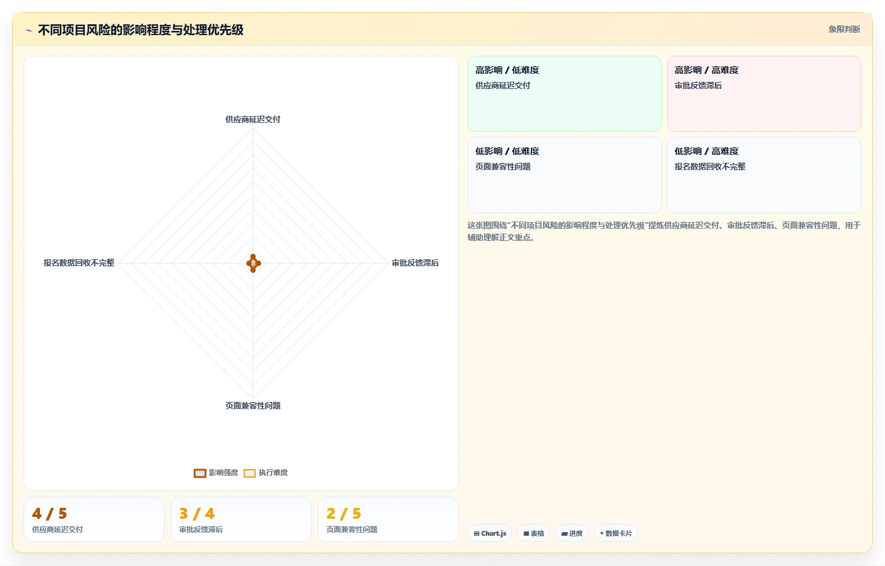Click the 影响强度 legend color box
Viewport: 885px width, 566px height.
[x=200, y=473]
